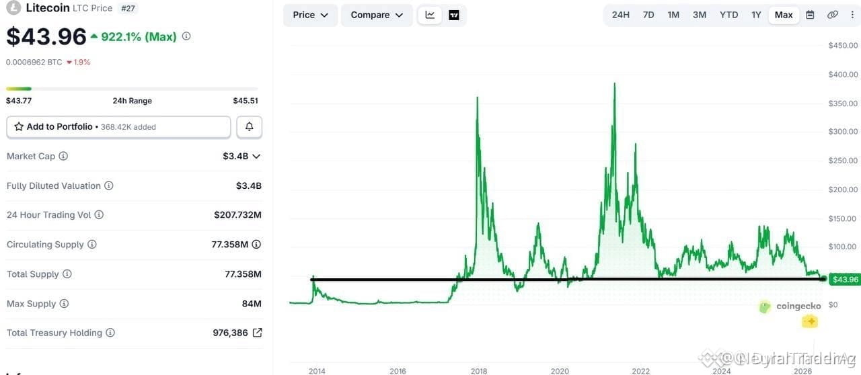This screenshot has height=375, width=861.
Task: Click the 77.358M Total Supply value
Action: [x=243, y=274]
